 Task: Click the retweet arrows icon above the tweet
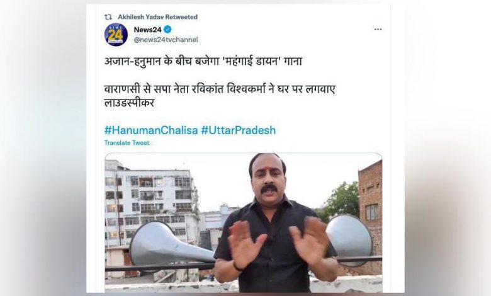point(108,17)
